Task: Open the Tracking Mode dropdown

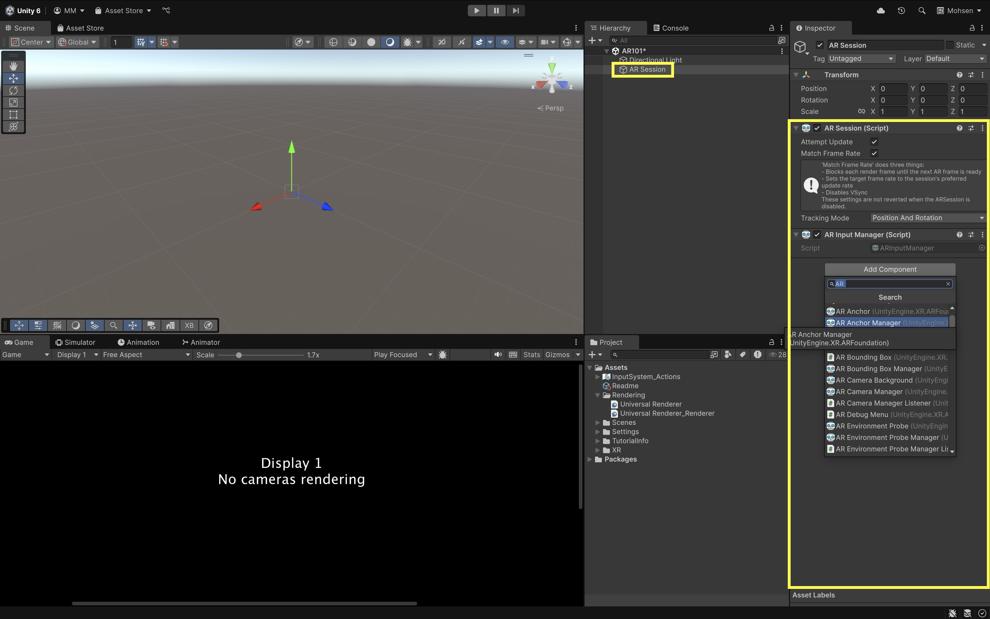Action: [x=927, y=218]
